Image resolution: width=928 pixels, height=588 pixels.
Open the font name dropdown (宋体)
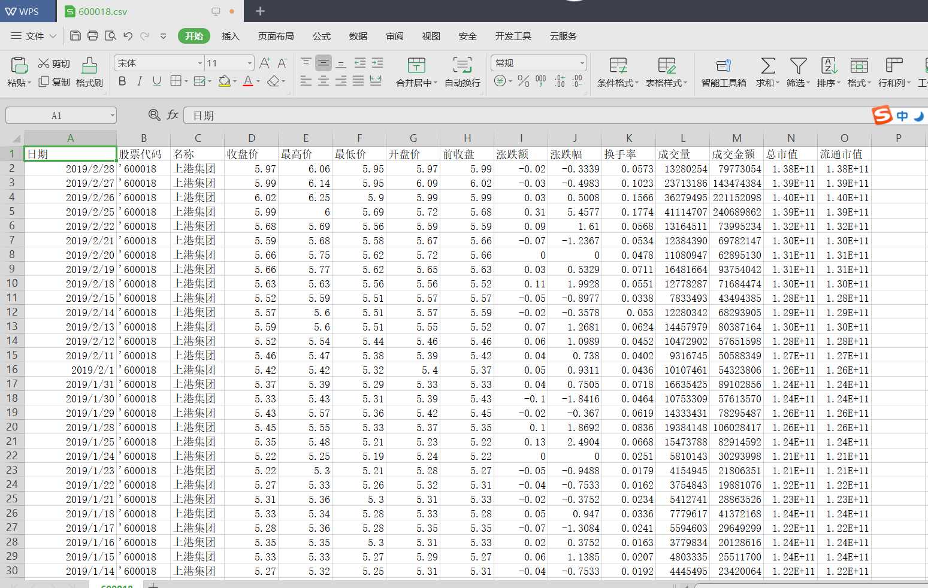199,63
